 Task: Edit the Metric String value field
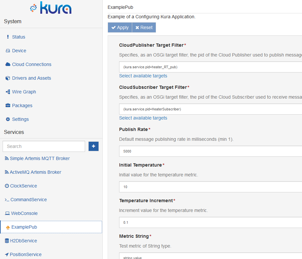point(210,256)
